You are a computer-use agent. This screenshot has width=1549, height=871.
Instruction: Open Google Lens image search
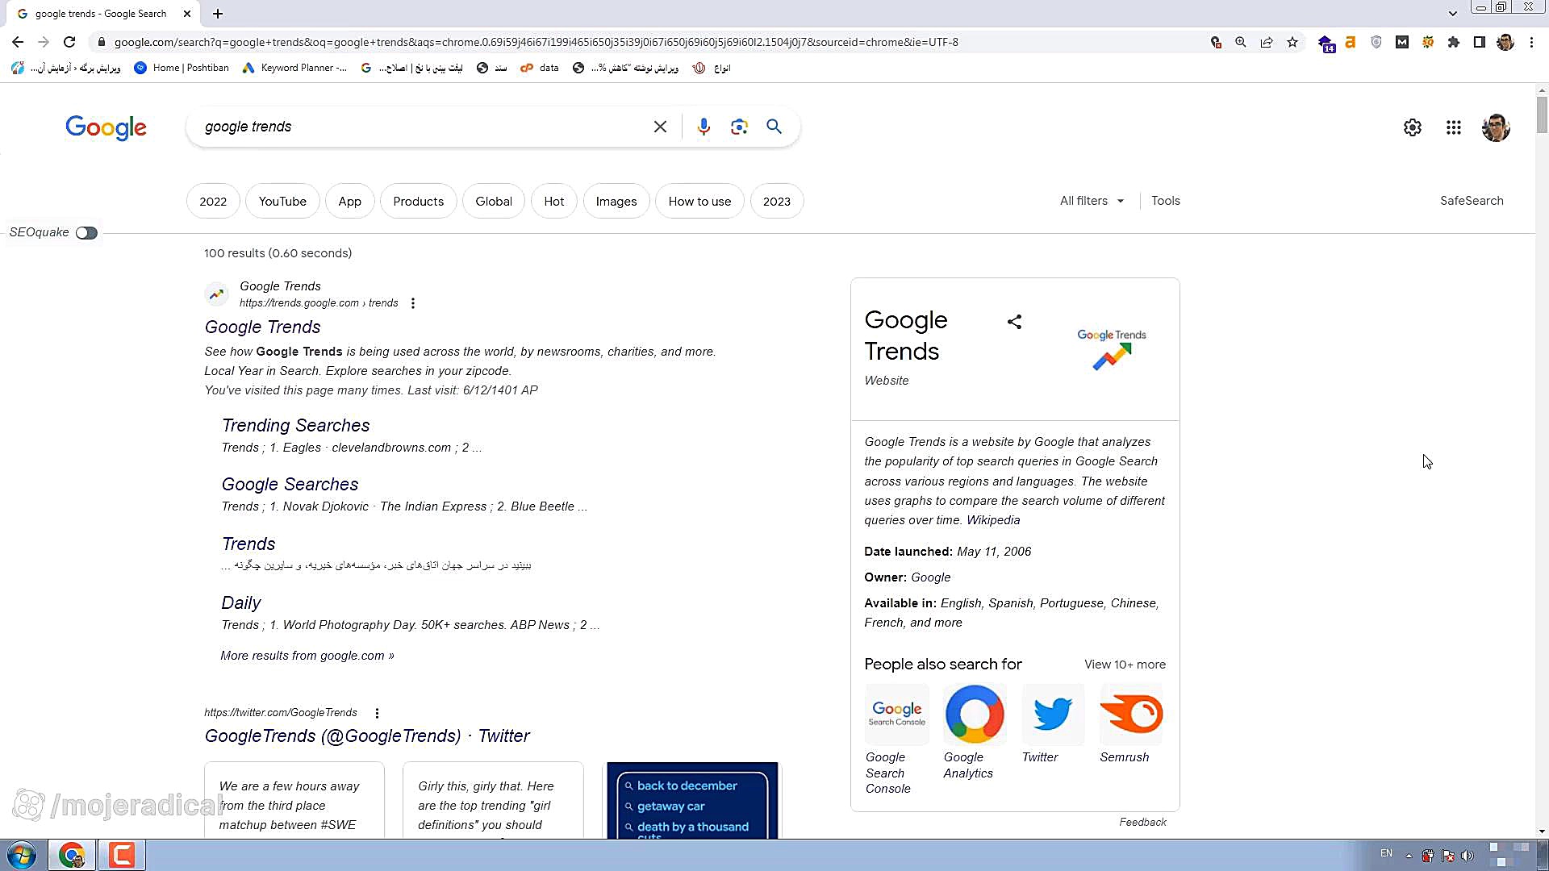(x=739, y=127)
